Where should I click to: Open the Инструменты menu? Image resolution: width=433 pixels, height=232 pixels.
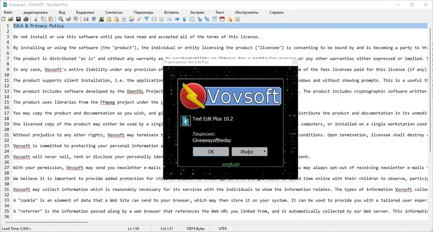pos(247,13)
